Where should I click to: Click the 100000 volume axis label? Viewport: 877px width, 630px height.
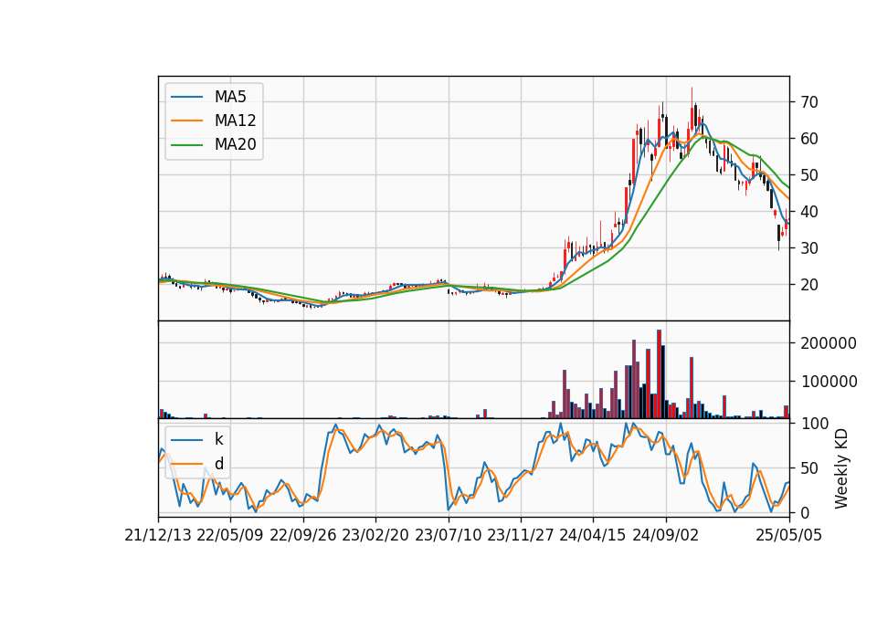coord(829,382)
